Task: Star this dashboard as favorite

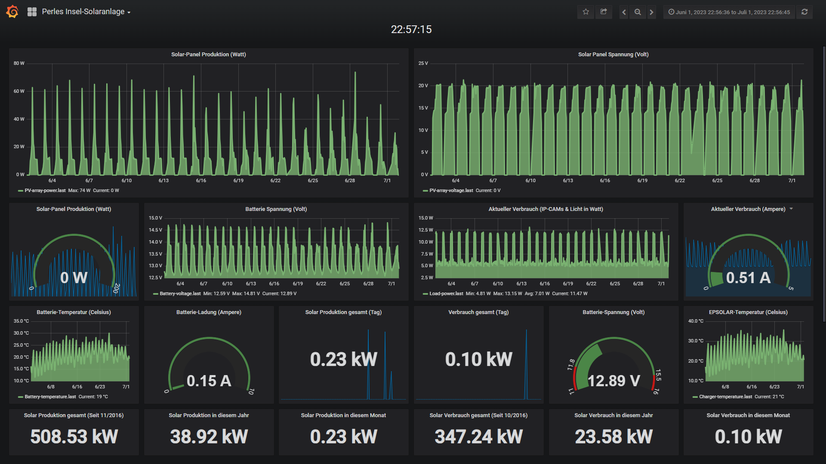Action: coord(586,12)
